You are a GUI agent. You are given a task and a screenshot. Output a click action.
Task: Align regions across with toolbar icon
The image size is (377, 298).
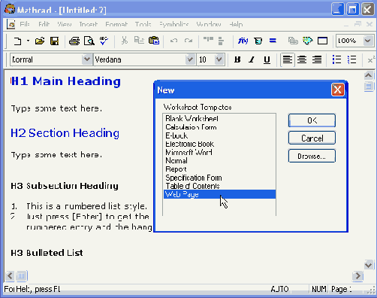click(208, 40)
